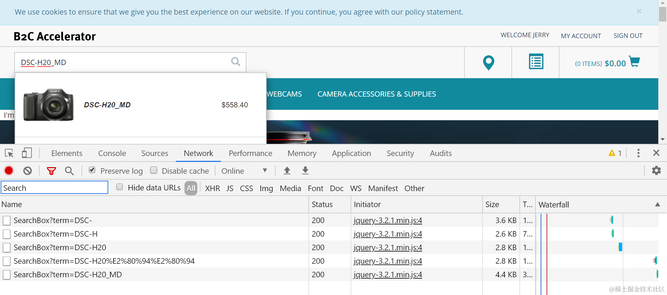Open the Application tab

351,153
